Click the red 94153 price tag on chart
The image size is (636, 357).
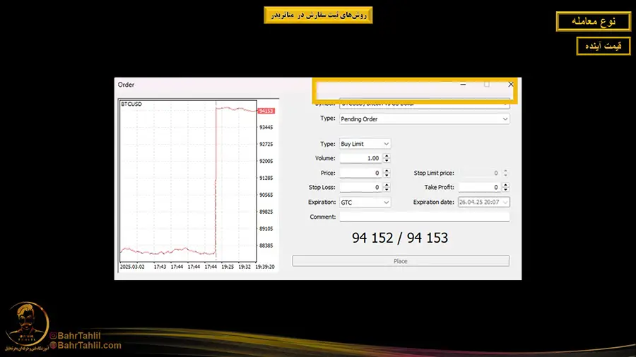point(266,111)
